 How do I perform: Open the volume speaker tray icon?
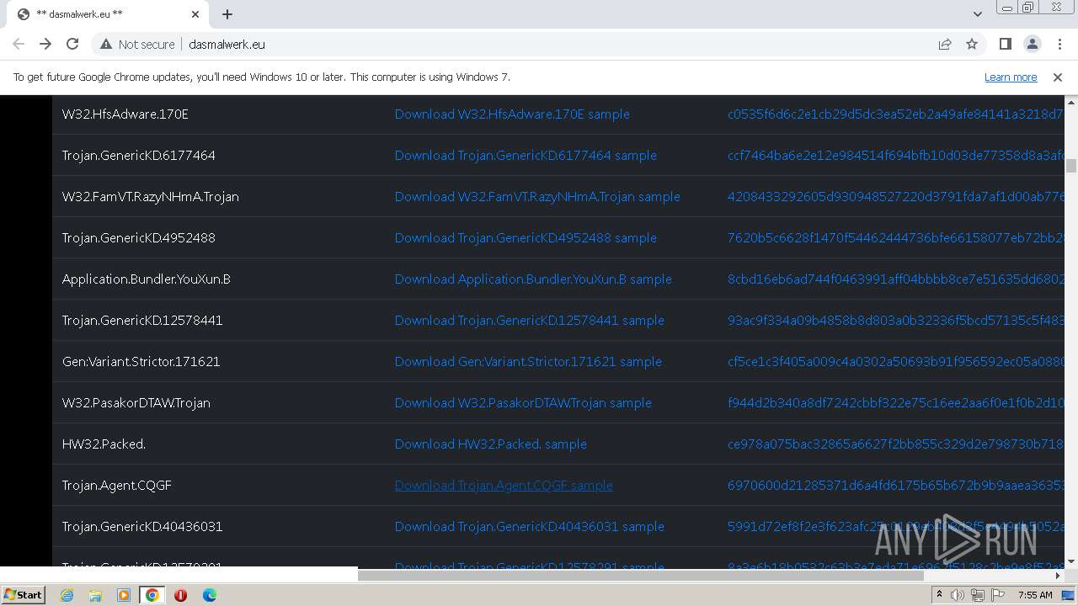pyautogui.click(x=958, y=595)
